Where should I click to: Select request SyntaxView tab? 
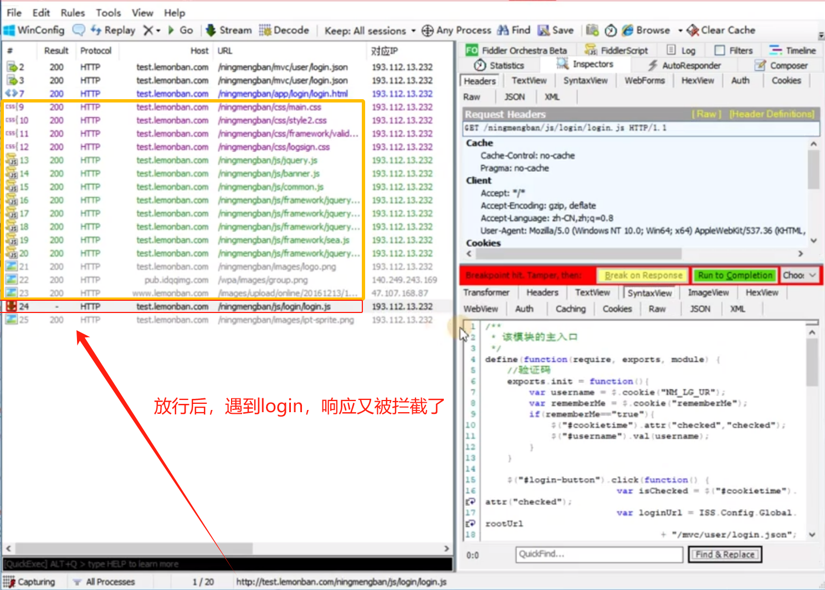tap(585, 81)
